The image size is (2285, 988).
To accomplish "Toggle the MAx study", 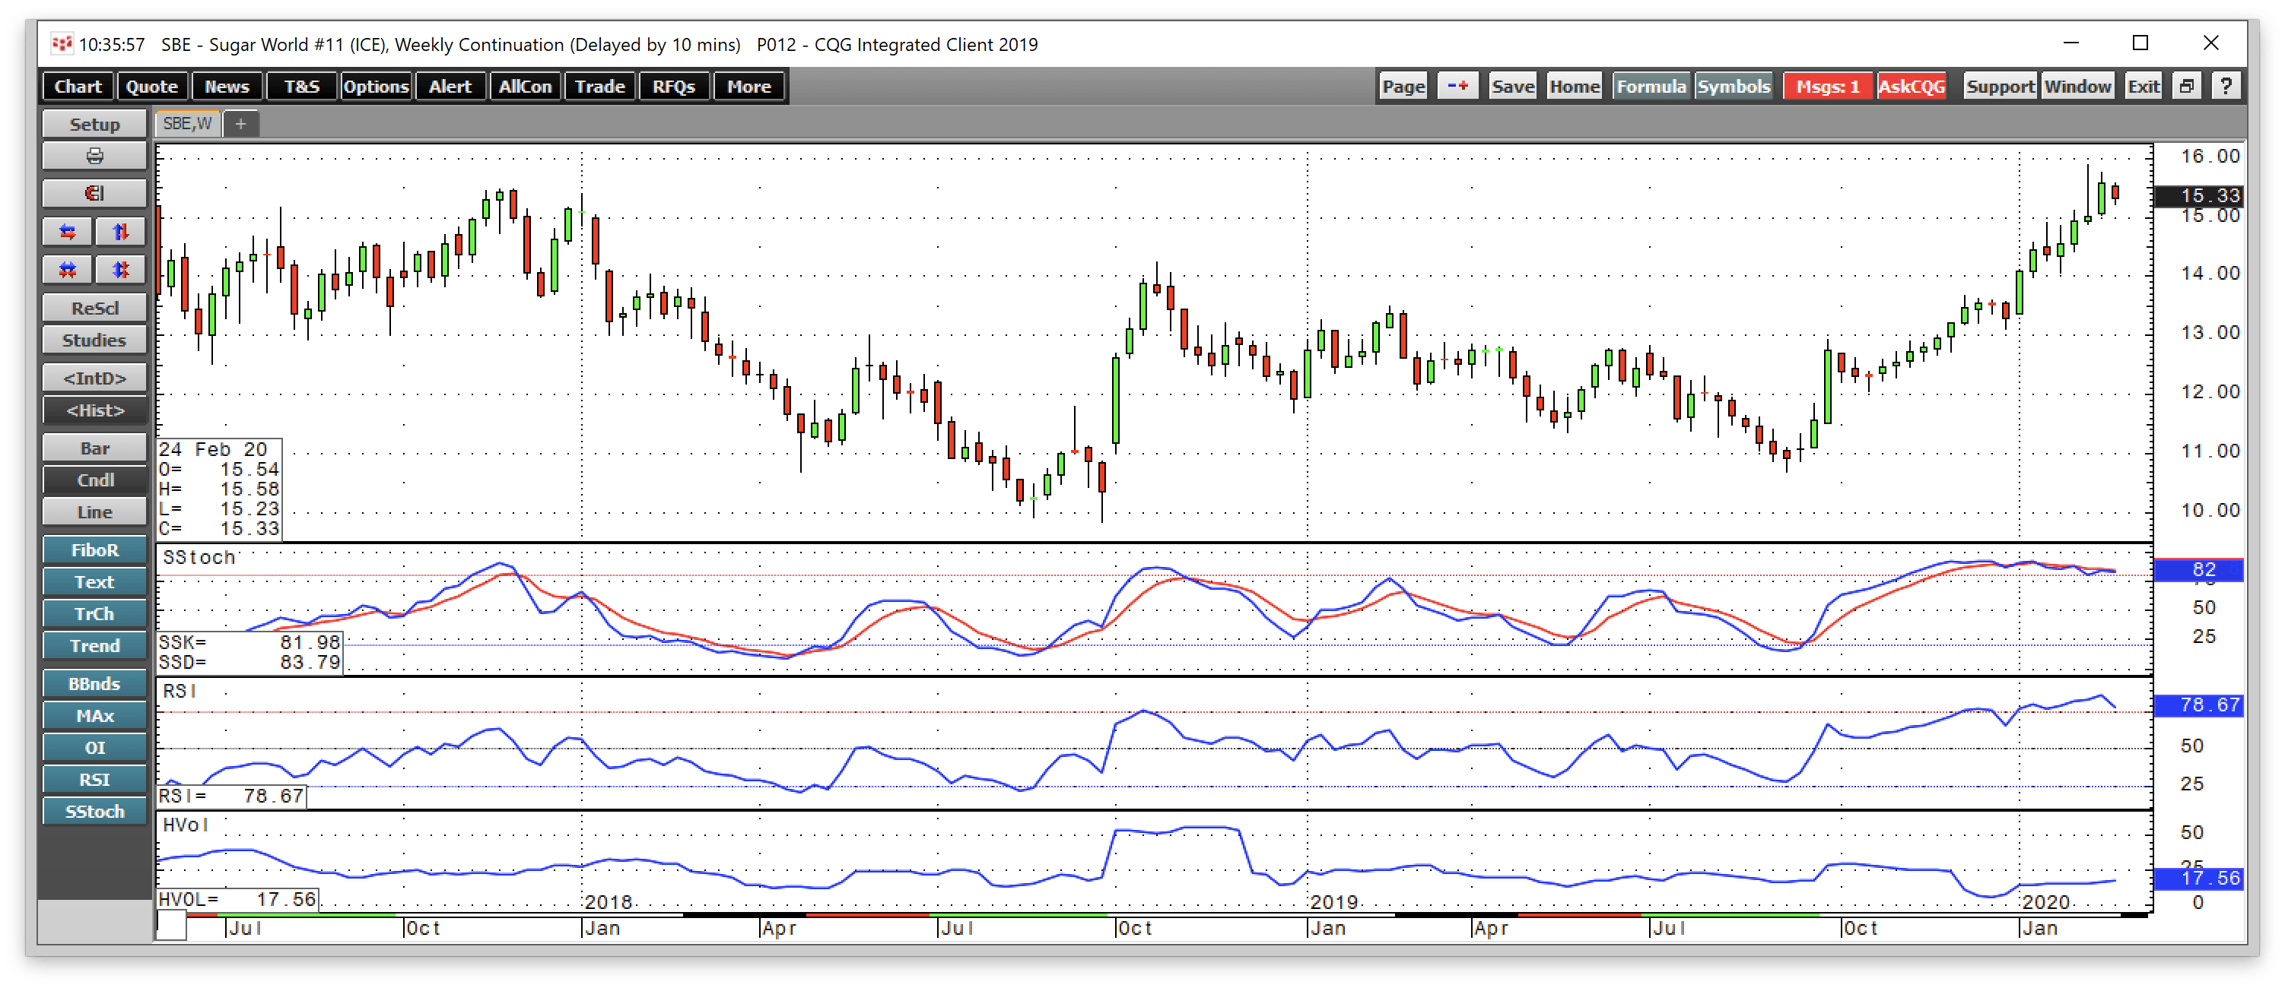I will pos(95,717).
